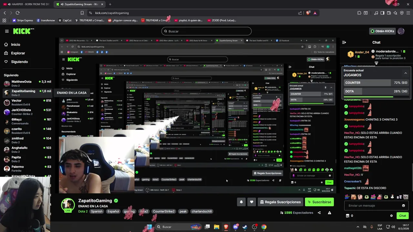Open emoji picker in message box

pyautogui.click(x=403, y=206)
